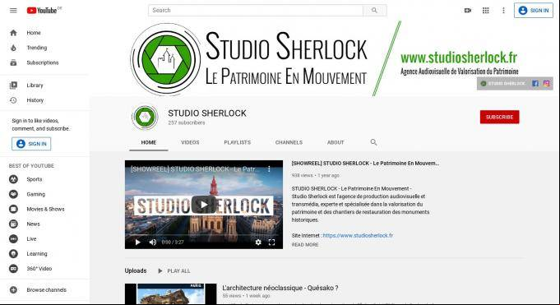560x305 pixels.
Task: Enter fullscreen in the video player
Action: click(272, 243)
